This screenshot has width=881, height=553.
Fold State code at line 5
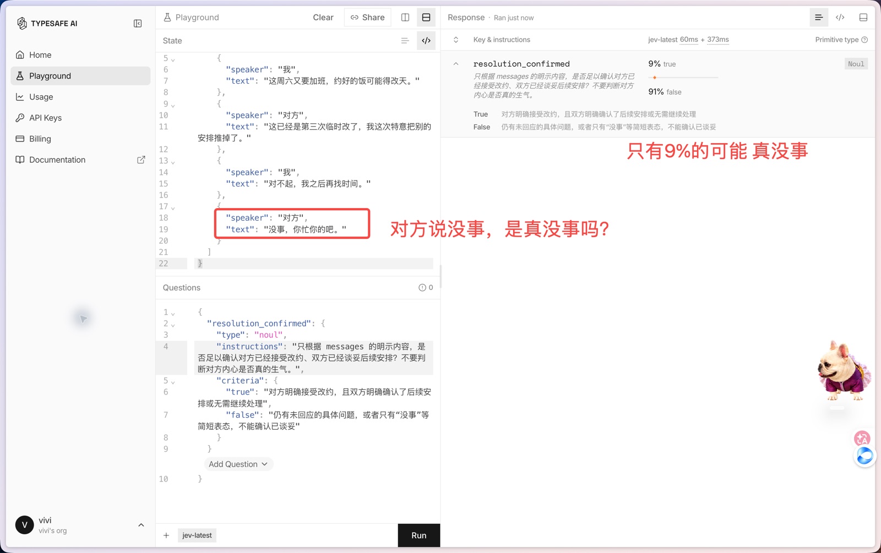pyautogui.click(x=173, y=59)
